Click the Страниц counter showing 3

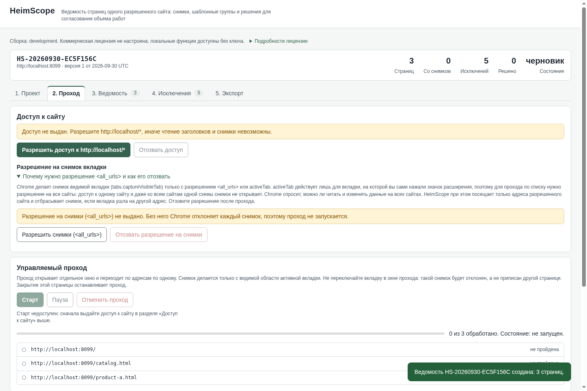(x=404, y=65)
